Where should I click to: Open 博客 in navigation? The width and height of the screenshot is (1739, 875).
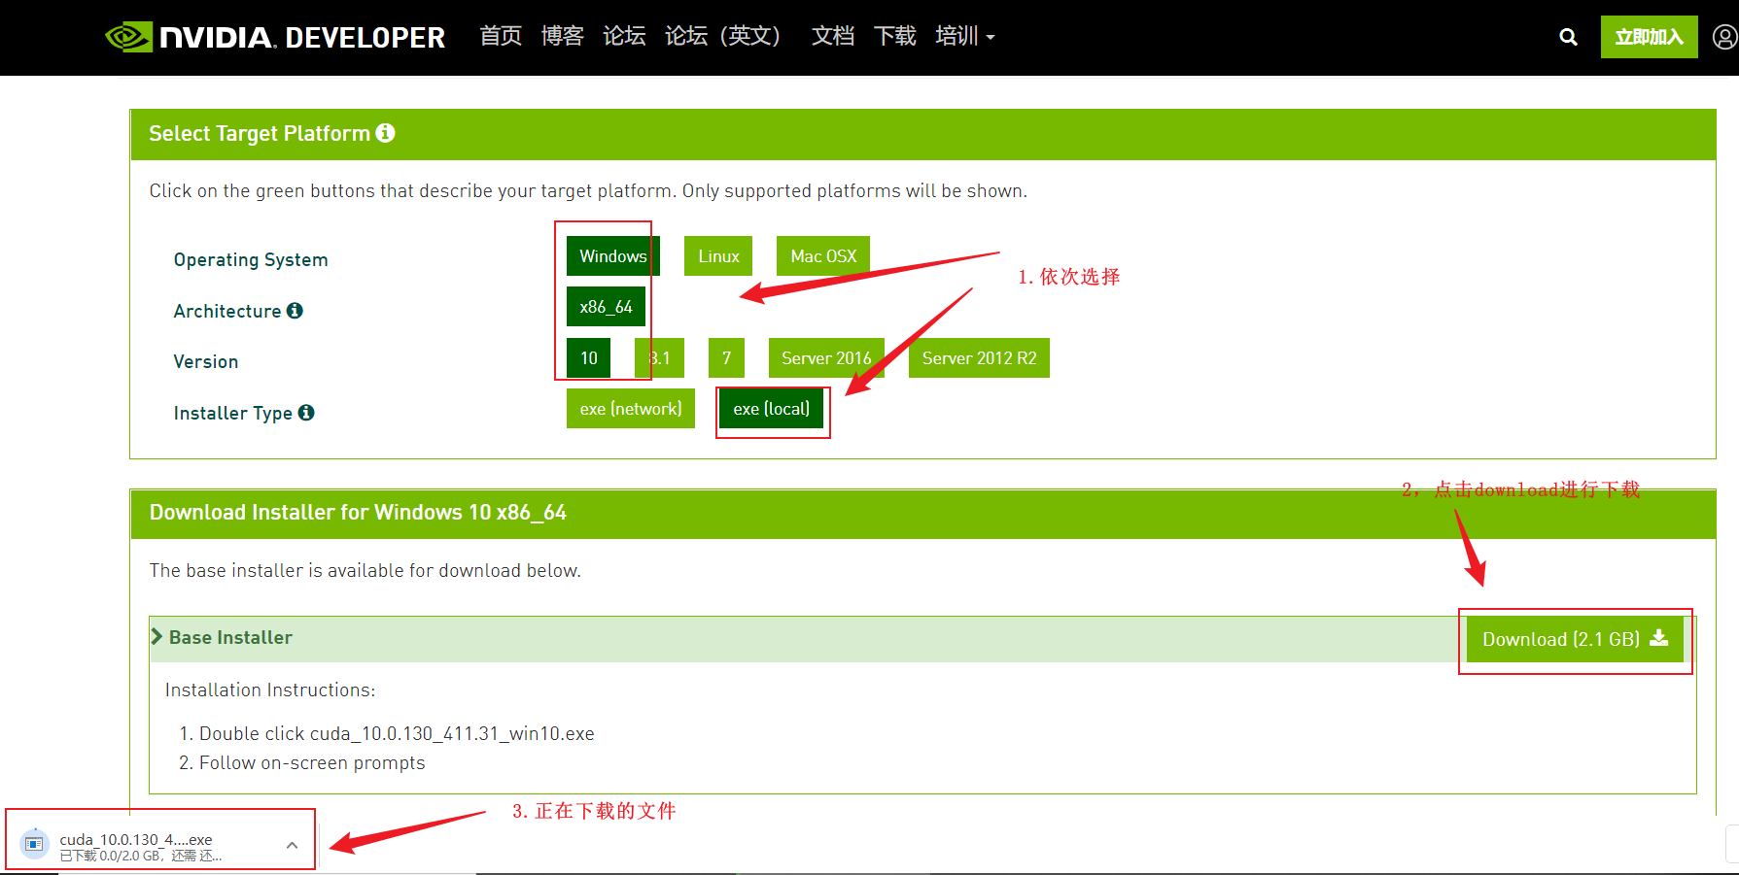pyautogui.click(x=562, y=37)
